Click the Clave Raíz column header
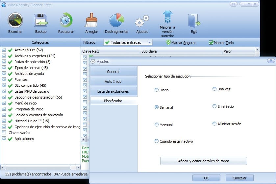 tap(110, 51)
